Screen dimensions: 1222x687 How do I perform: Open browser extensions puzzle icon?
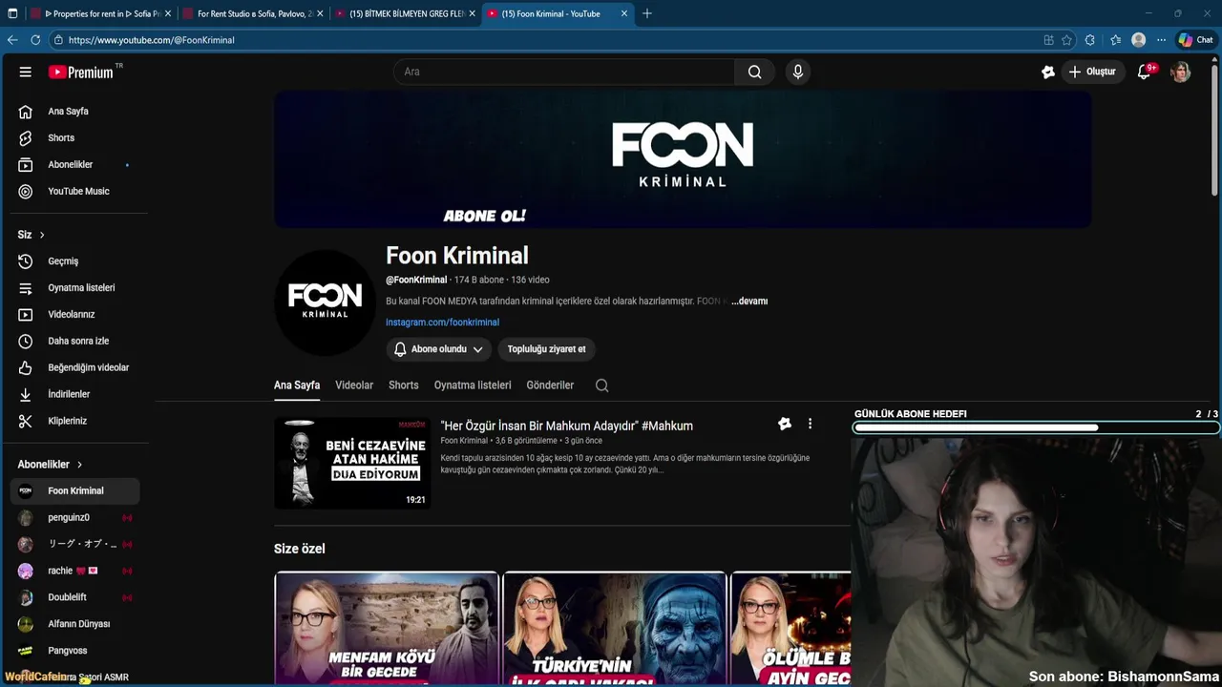(1090, 40)
